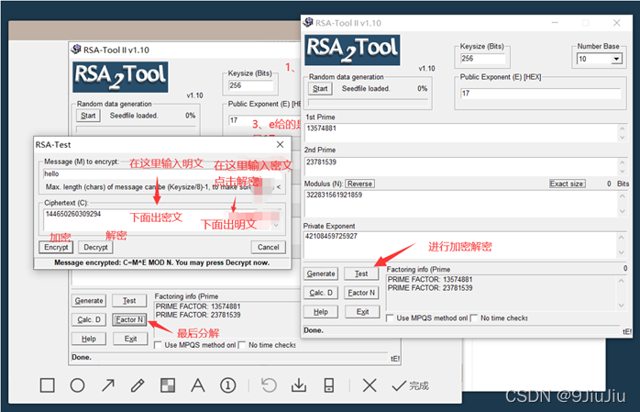Click 2nd Prime scrollbar down arrow
Screen dimensions: 640x412
click(622, 172)
